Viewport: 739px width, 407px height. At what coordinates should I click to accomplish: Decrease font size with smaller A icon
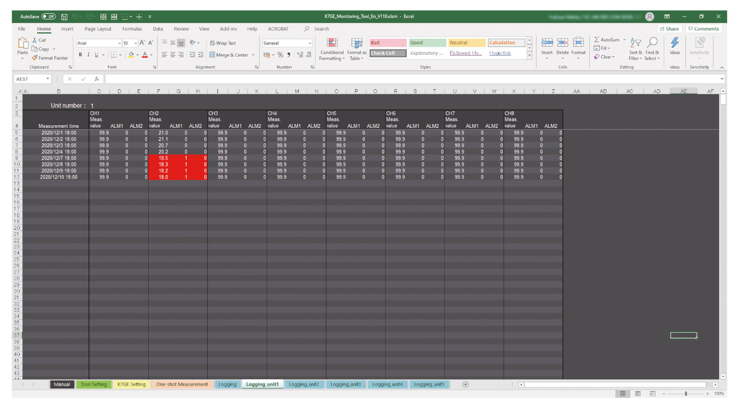(x=151, y=43)
